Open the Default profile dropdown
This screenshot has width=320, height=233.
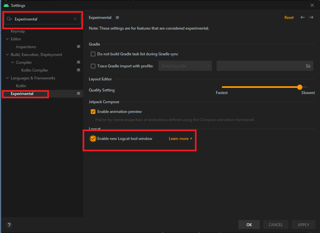click(185, 66)
